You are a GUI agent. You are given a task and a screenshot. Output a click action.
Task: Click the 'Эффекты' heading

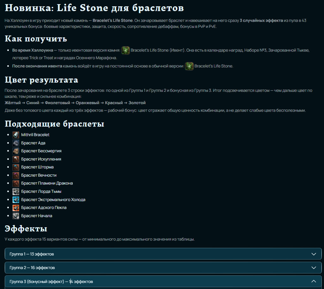pos(26,229)
